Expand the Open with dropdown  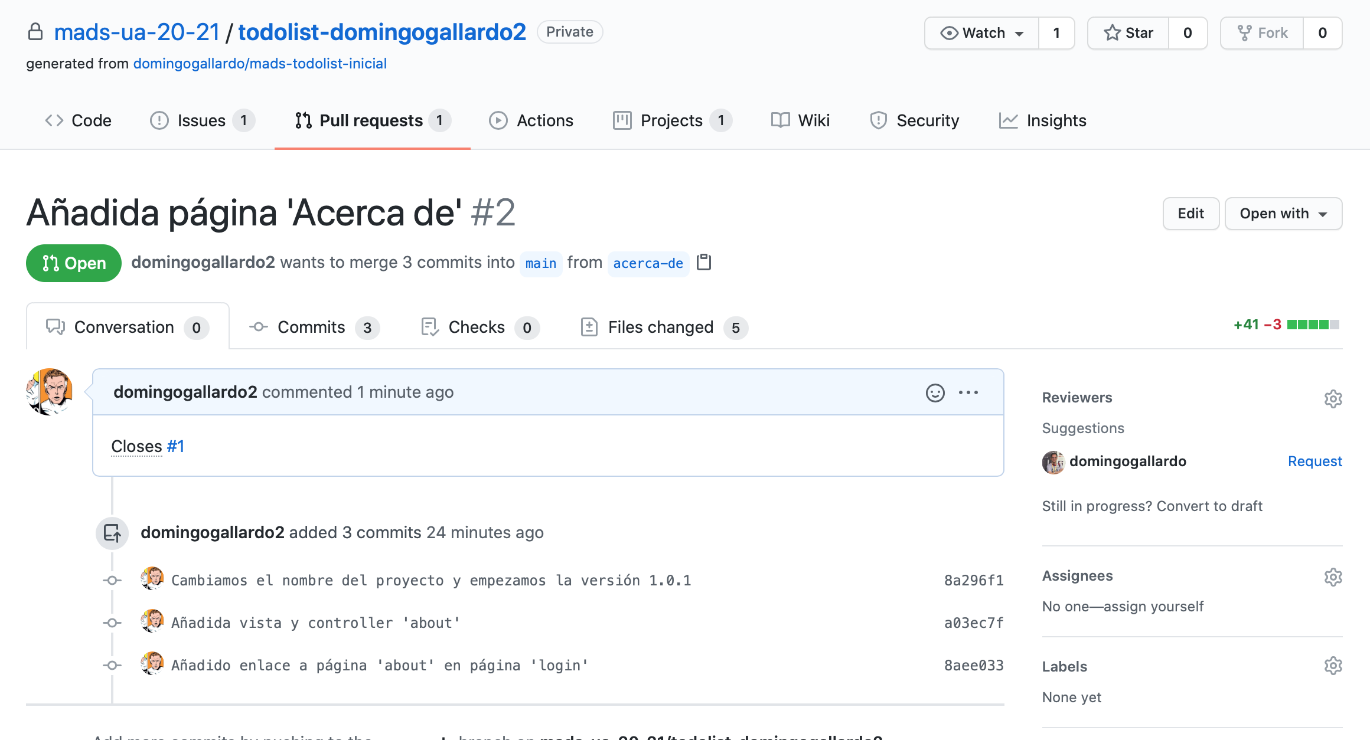point(1283,214)
